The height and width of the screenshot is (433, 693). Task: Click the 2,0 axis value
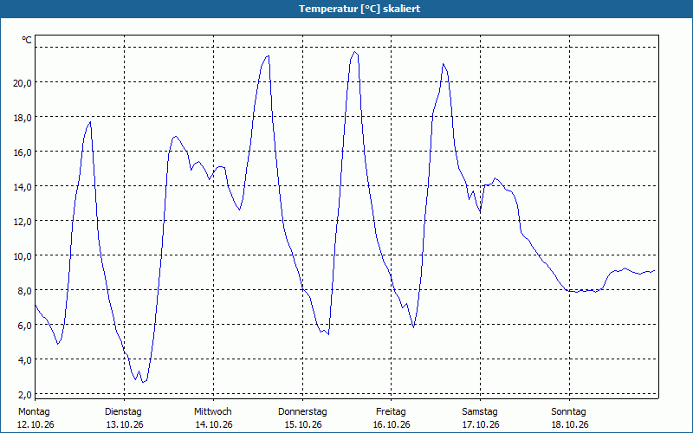click(x=24, y=394)
